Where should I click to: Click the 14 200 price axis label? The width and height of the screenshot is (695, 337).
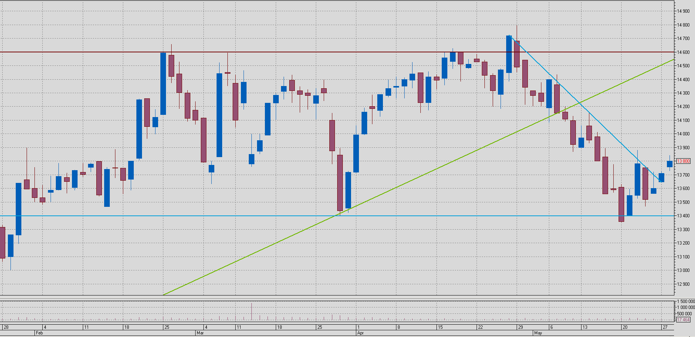(683, 107)
